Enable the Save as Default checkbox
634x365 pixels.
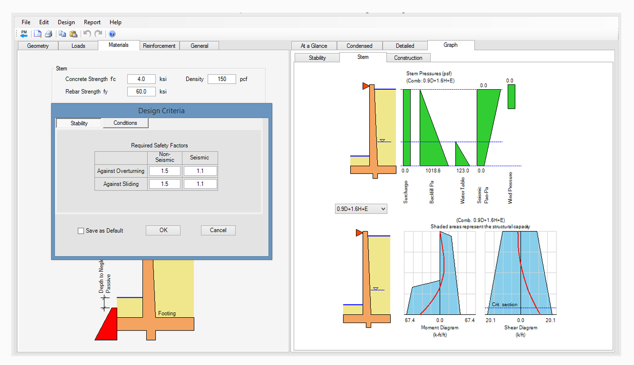click(x=81, y=231)
